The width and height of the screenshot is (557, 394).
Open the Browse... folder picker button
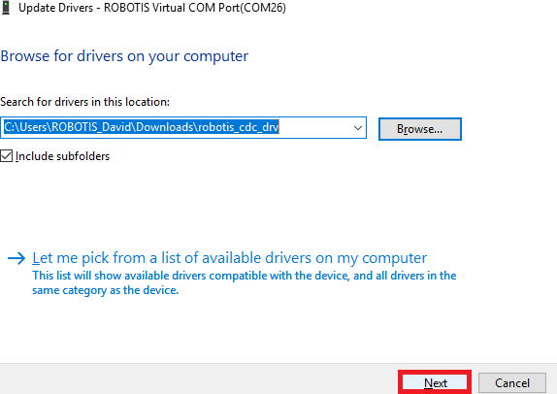420,129
